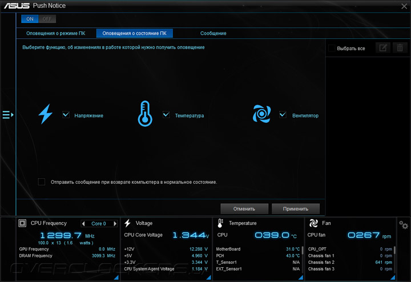Click CPU Core Voltage 1.344 value
Viewport: 411px width, 282px height.
point(191,235)
